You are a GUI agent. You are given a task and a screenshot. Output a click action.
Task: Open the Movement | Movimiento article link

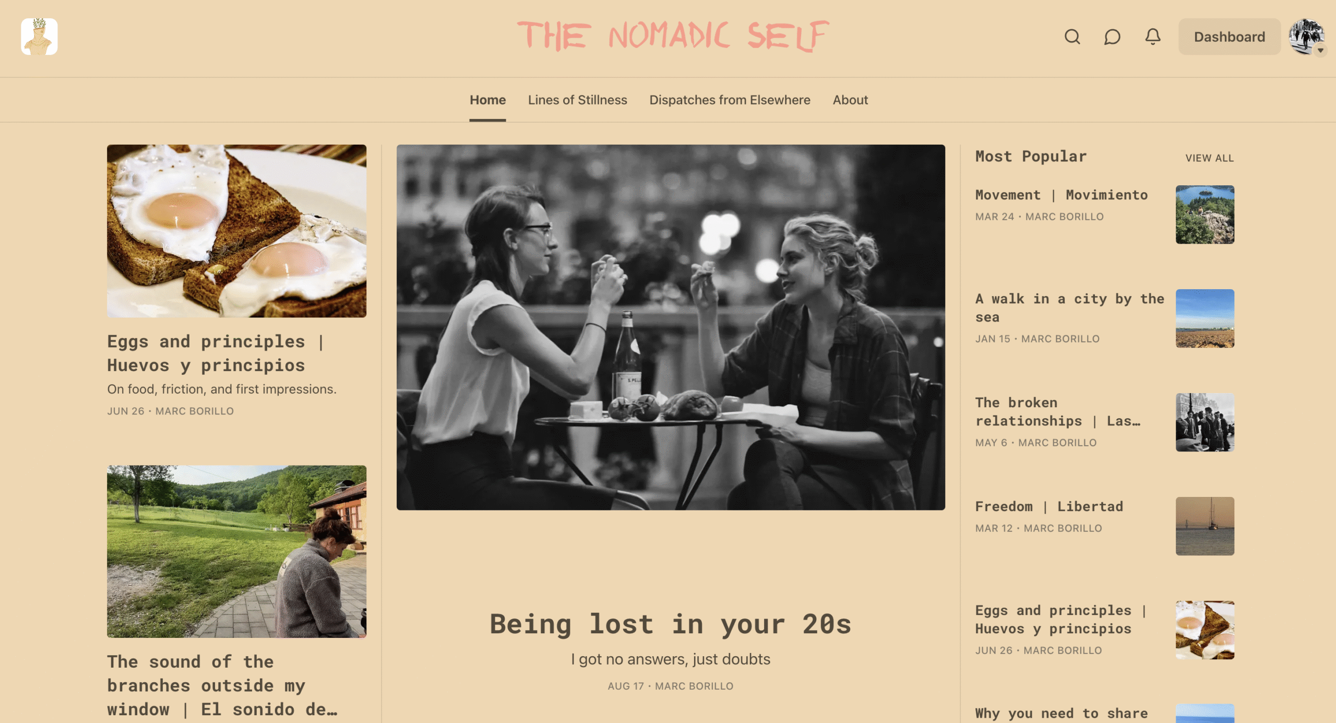point(1061,195)
